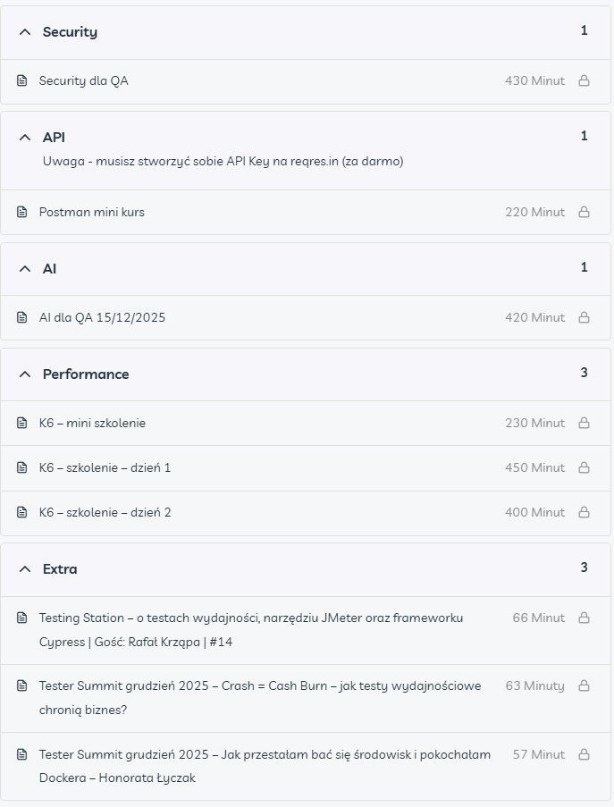Open Testing Station JMeter and Cypress lesson
The width and height of the screenshot is (614, 807).
pos(250,618)
